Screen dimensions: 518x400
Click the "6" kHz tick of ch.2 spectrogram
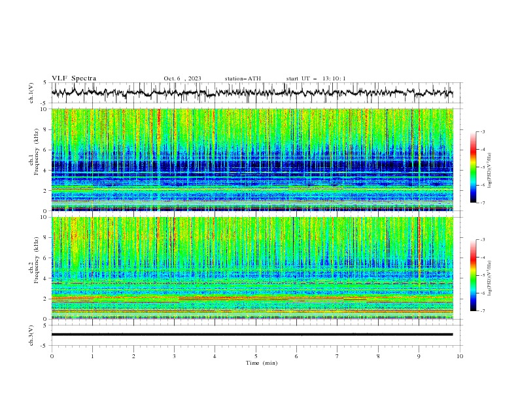tap(46, 258)
